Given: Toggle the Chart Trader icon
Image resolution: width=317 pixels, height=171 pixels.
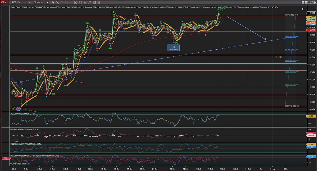Looking at the screenshot, I should tap(90, 2).
